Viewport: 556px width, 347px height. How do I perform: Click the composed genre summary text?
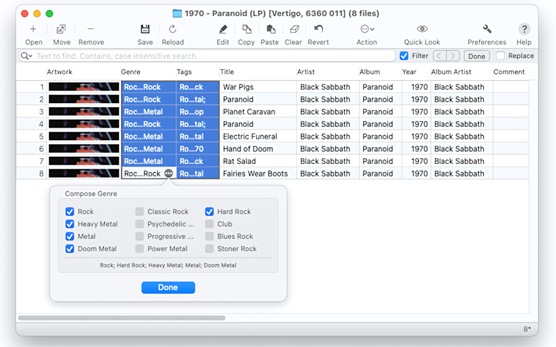(x=168, y=265)
